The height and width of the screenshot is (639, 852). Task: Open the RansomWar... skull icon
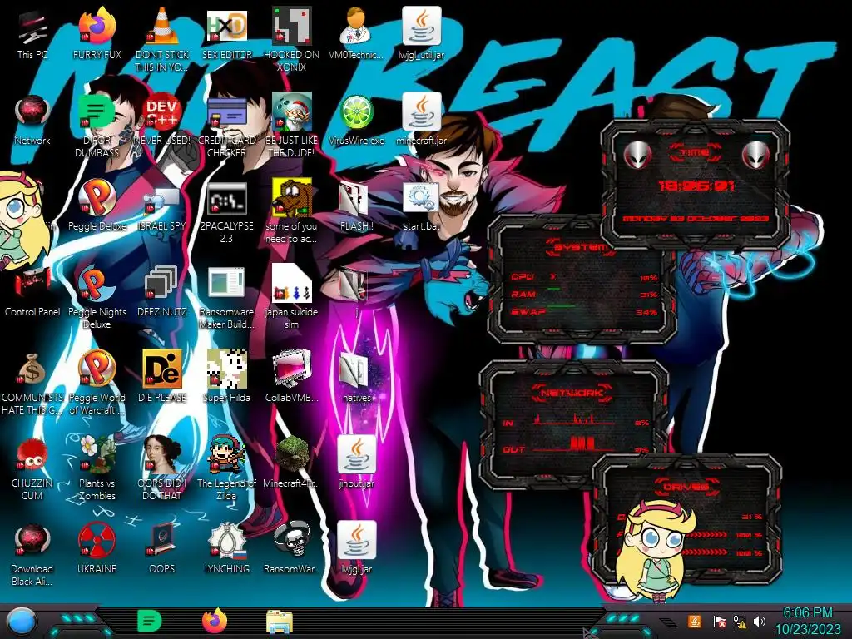pyautogui.click(x=292, y=549)
